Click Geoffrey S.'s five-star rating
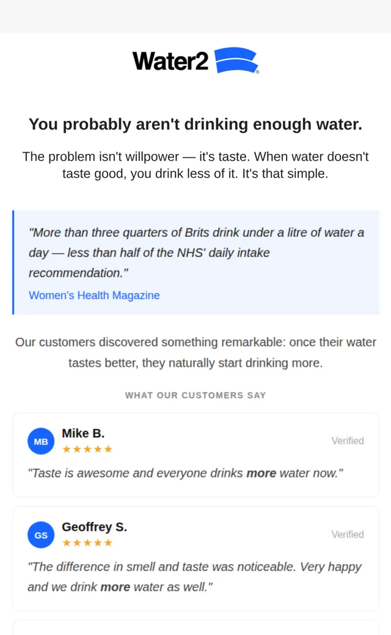This screenshot has height=635, width=391. [87, 543]
